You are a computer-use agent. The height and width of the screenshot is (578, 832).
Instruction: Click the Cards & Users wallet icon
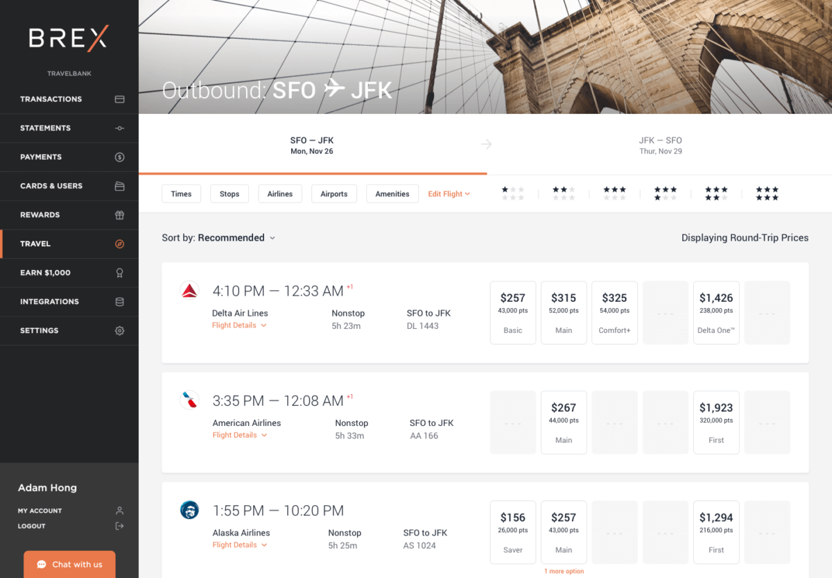(x=119, y=186)
